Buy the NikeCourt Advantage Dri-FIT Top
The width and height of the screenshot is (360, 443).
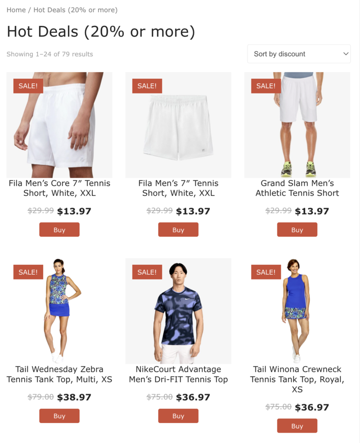(178, 416)
